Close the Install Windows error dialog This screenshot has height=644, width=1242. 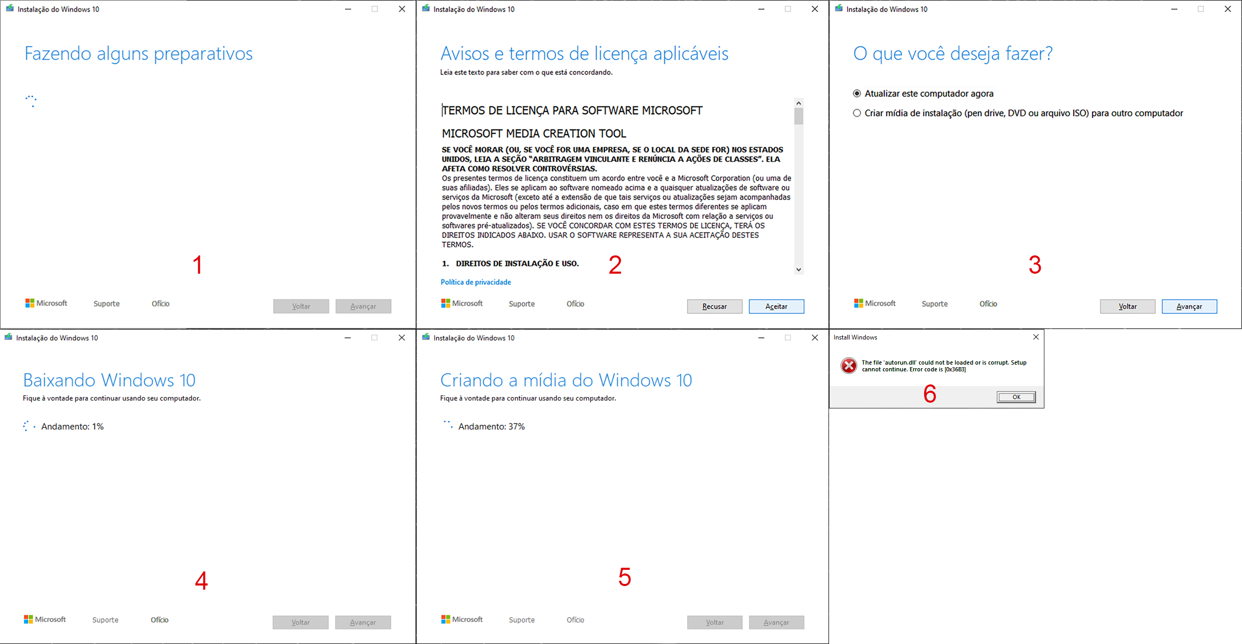(1036, 337)
